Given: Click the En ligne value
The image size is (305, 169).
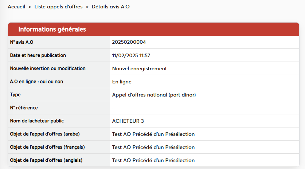Looking at the screenshot, I should (122, 82).
